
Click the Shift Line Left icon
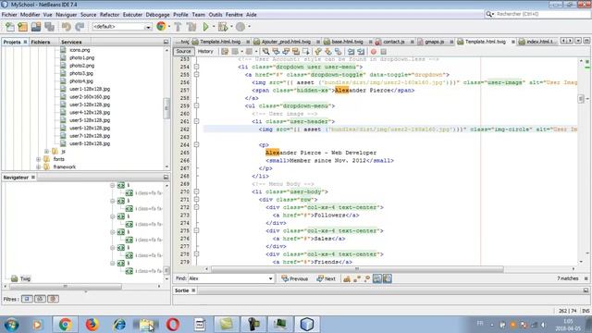(351, 52)
